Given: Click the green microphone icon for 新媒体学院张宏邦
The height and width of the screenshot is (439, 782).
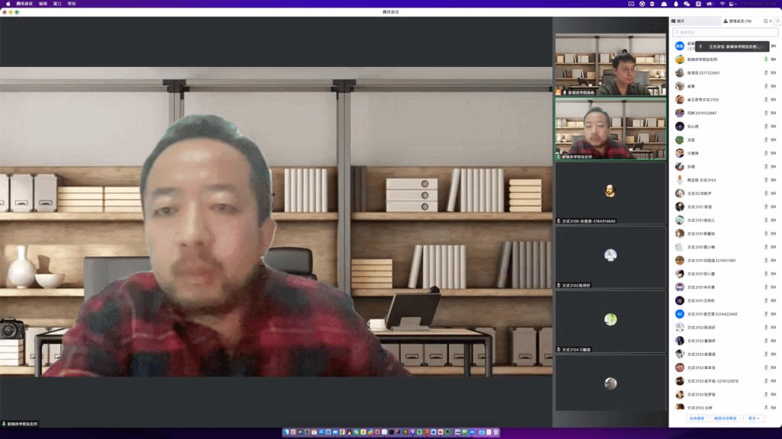Looking at the screenshot, I should 765,59.
